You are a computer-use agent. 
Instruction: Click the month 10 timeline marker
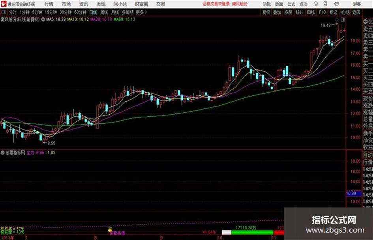(x=220, y=238)
